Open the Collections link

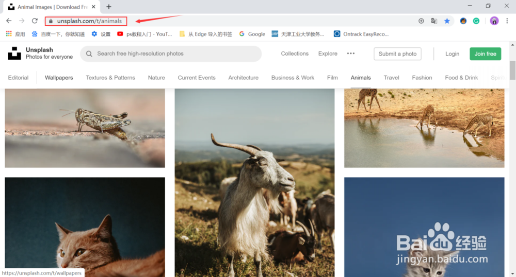295,54
